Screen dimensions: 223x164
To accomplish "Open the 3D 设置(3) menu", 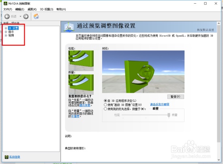I will tap(47, 9).
